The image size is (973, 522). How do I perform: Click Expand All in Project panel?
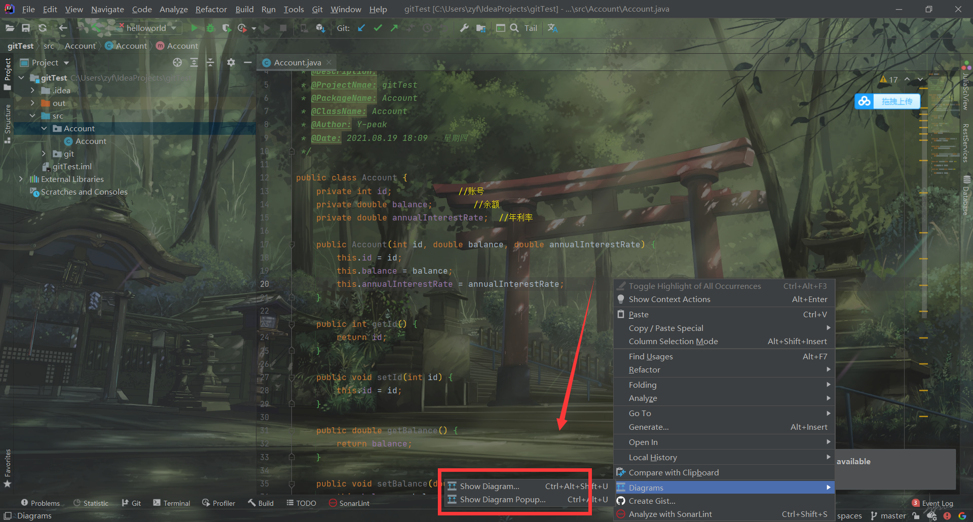[194, 62]
